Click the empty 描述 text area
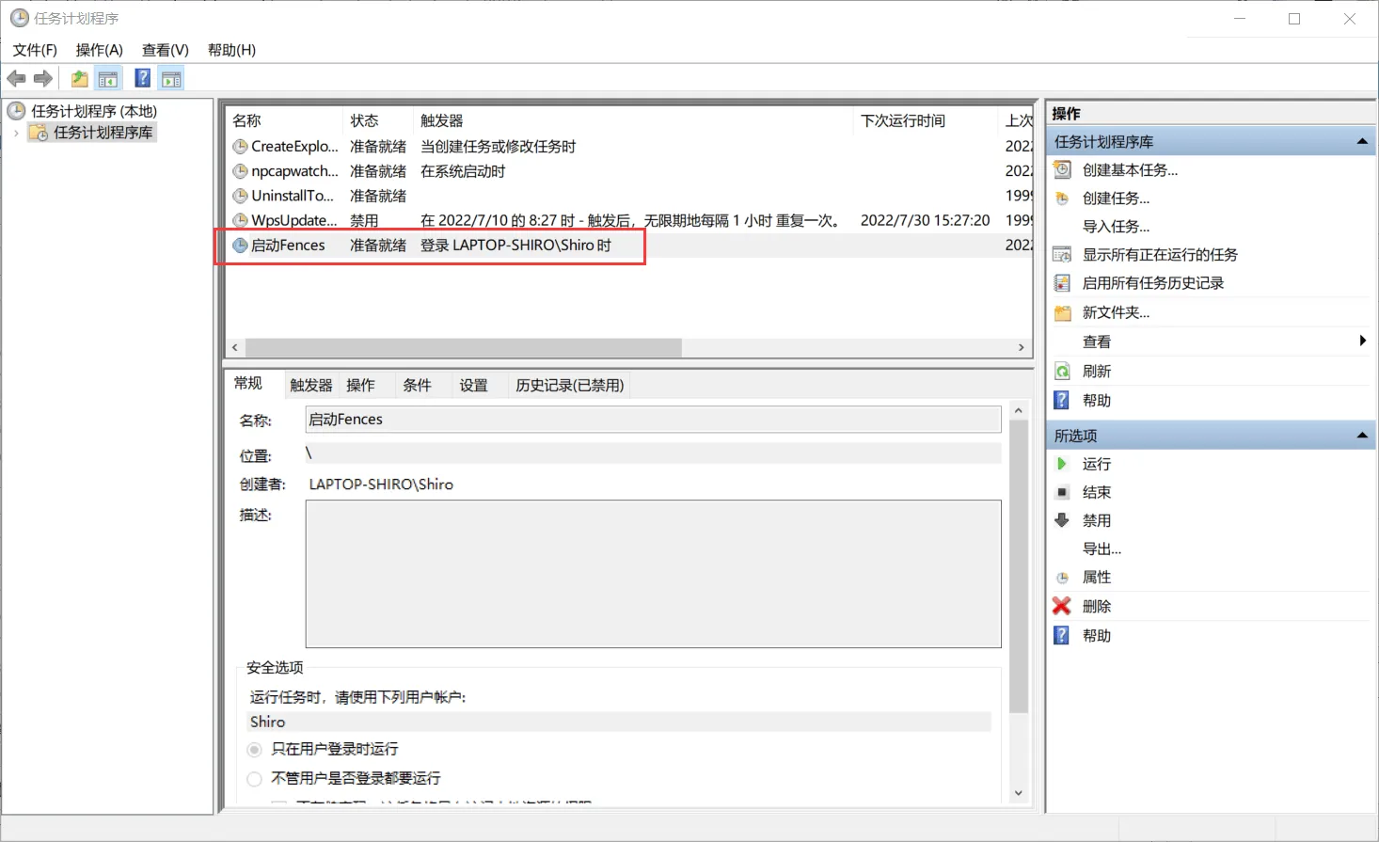The height and width of the screenshot is (842, 1379). click(653, 574)
